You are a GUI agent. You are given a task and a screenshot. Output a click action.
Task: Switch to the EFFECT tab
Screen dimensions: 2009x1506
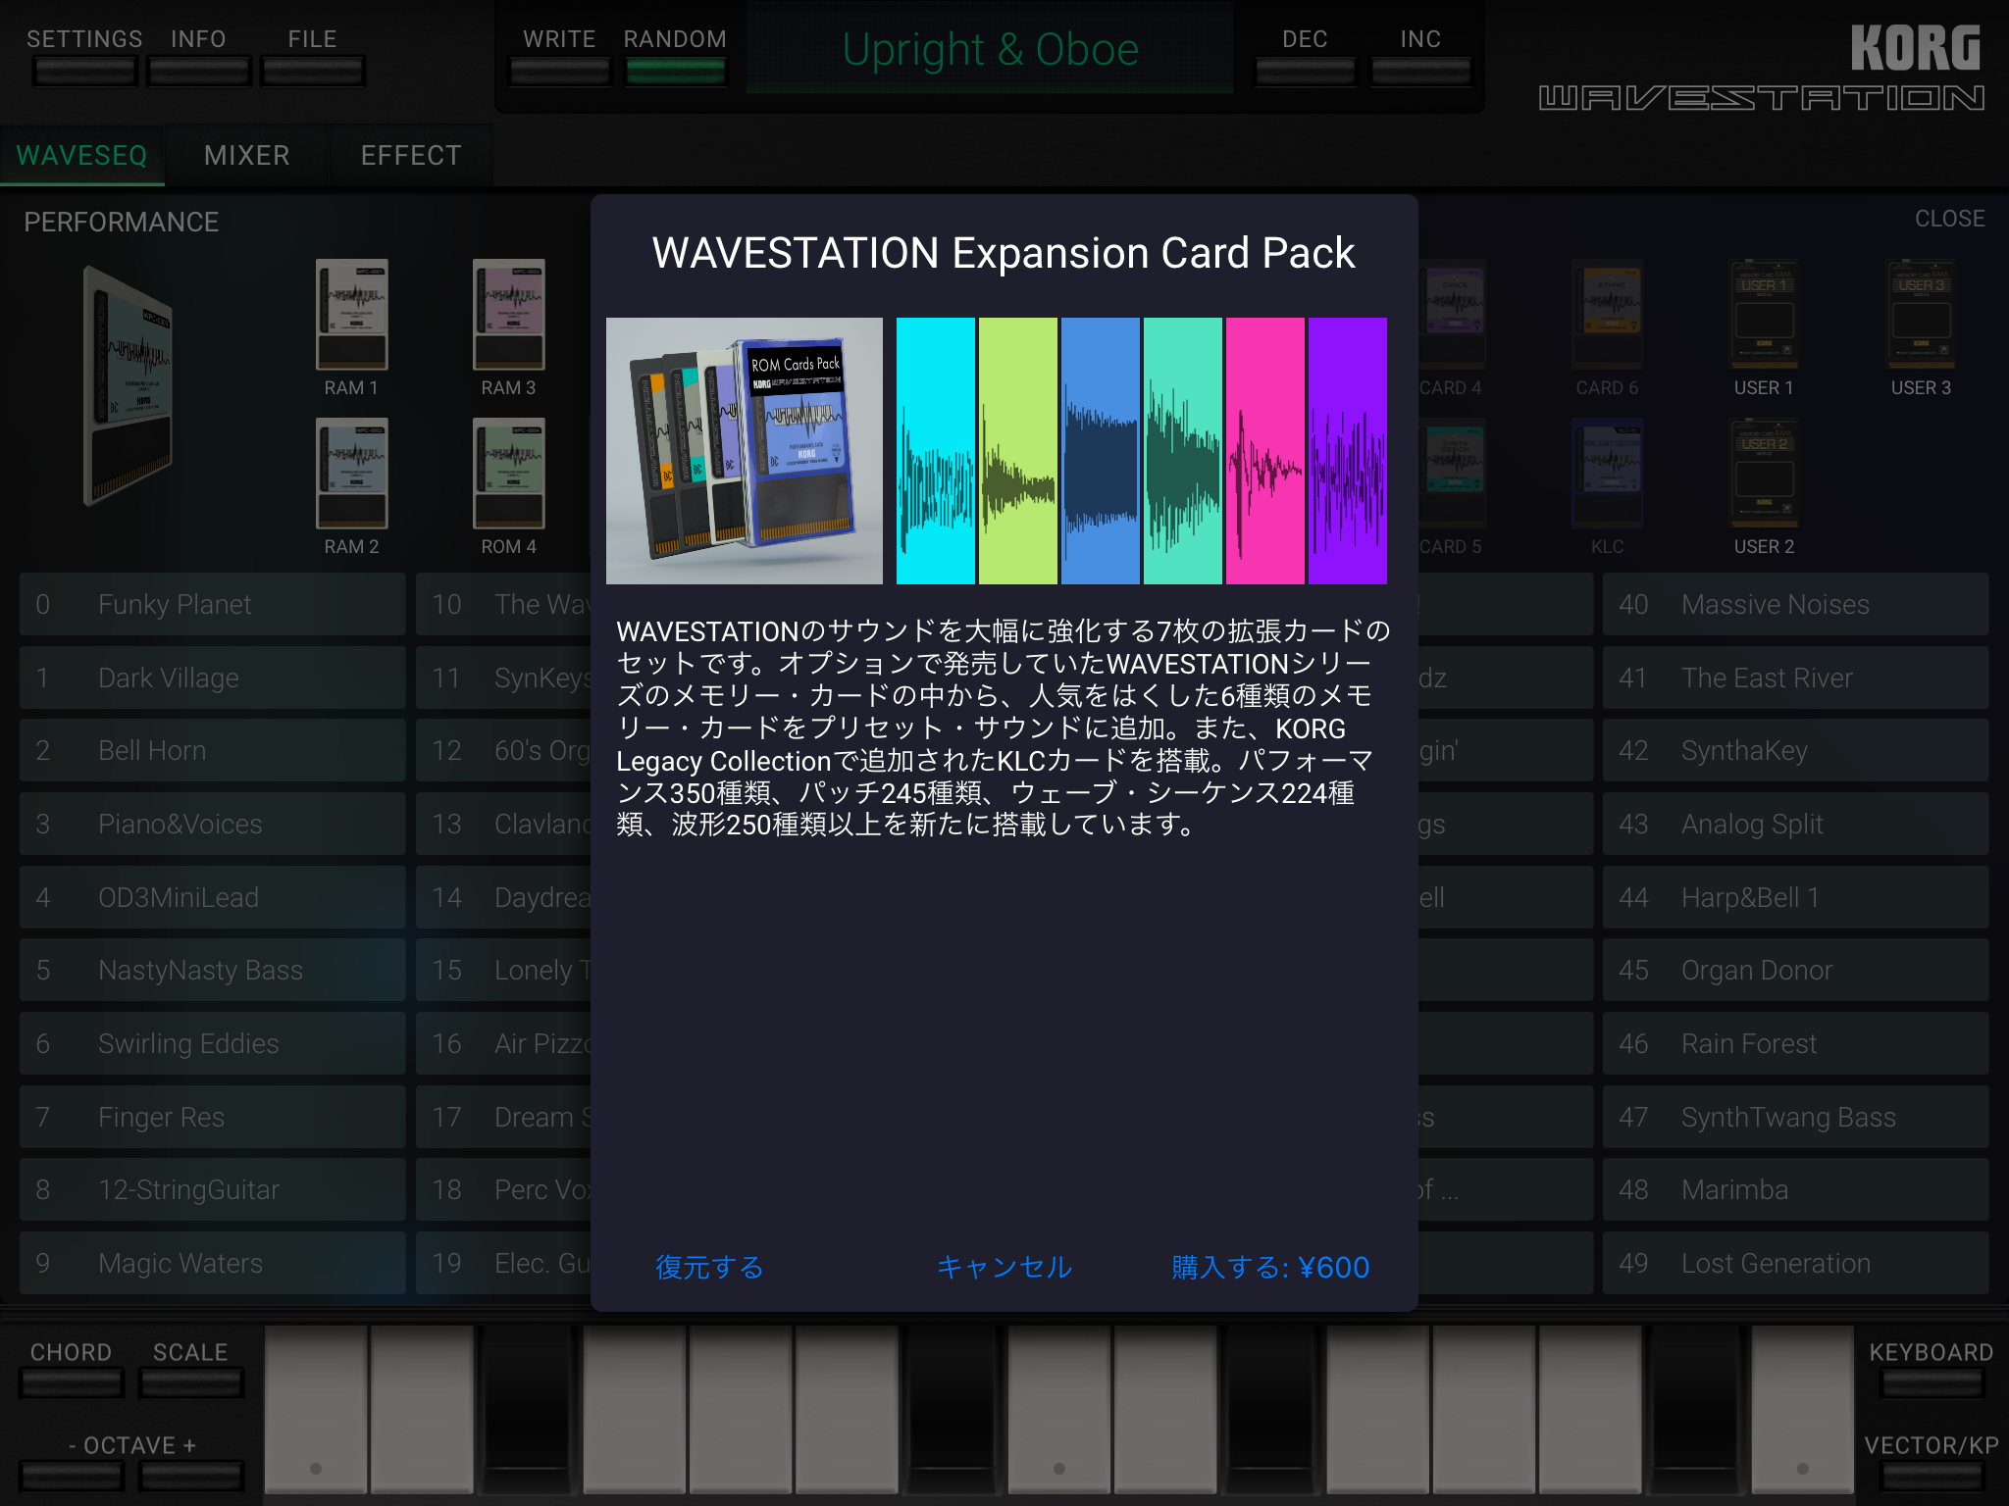pyautogui.click(x=411, y=155)
